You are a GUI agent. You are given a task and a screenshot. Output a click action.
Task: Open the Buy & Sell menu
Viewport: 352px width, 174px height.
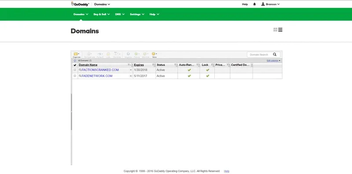[102, 14]
